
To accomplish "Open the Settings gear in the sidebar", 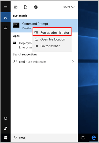I will point(6,118).
